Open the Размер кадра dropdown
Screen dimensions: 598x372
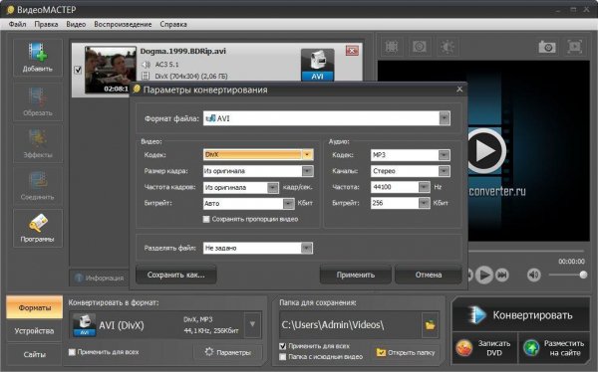[307, 171]
